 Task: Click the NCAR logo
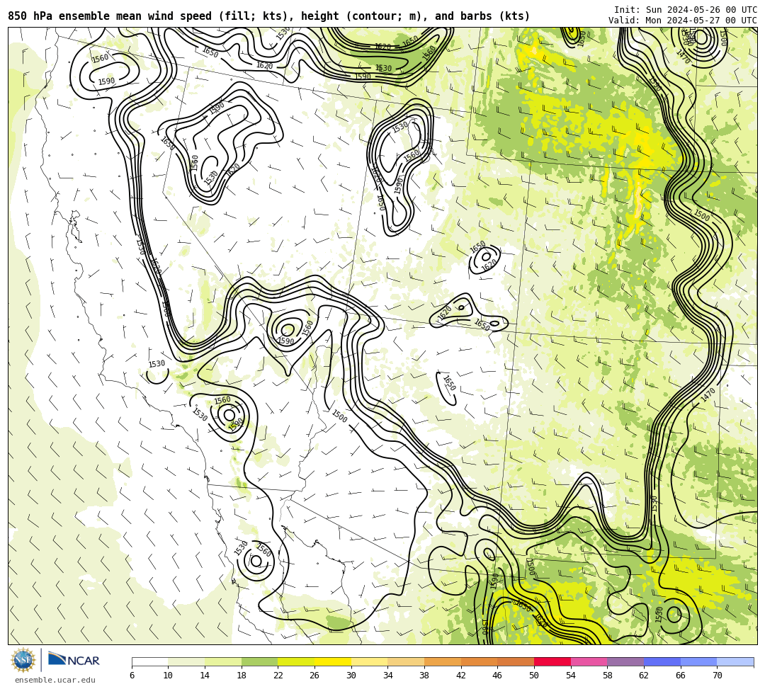pyautogui.click(x=74, y=660)
